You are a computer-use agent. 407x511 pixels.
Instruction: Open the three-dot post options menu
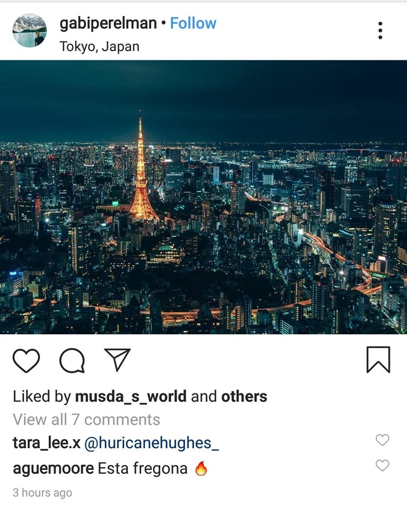(x=380, y=31)
